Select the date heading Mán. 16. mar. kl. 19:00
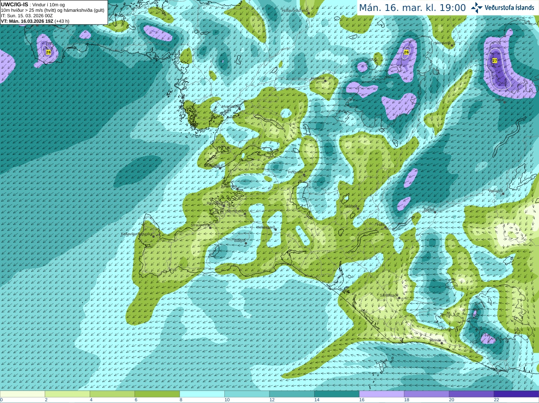The height and width of the screenshot is (403, 539). pyautogui.click(x=412, y=8)
